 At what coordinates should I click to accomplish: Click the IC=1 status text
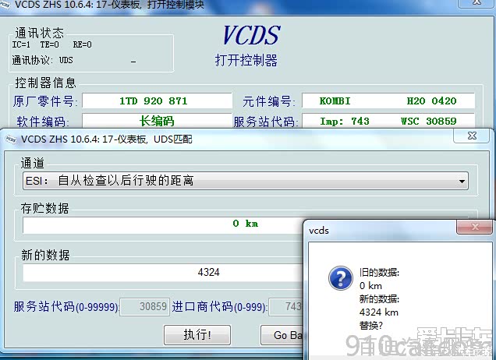point(21,44)
